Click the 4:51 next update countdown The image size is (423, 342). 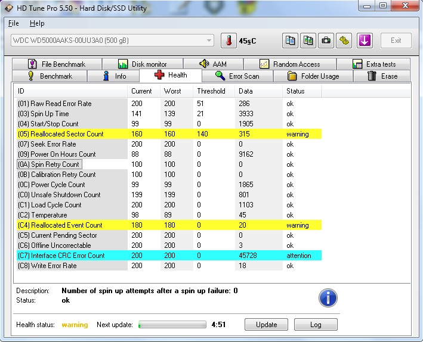click(x=218, y=325)
